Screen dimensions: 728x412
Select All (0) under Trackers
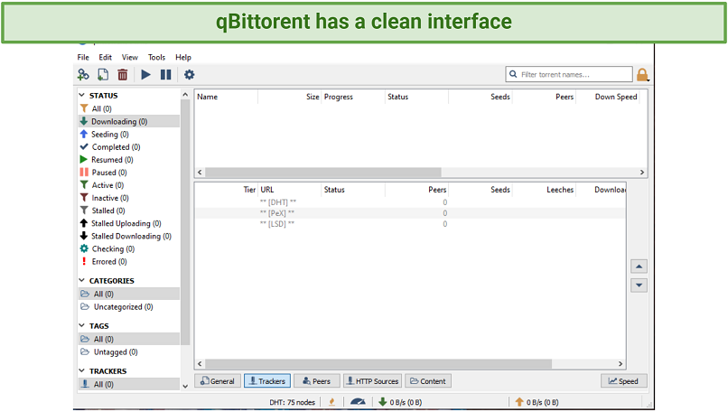129,384
